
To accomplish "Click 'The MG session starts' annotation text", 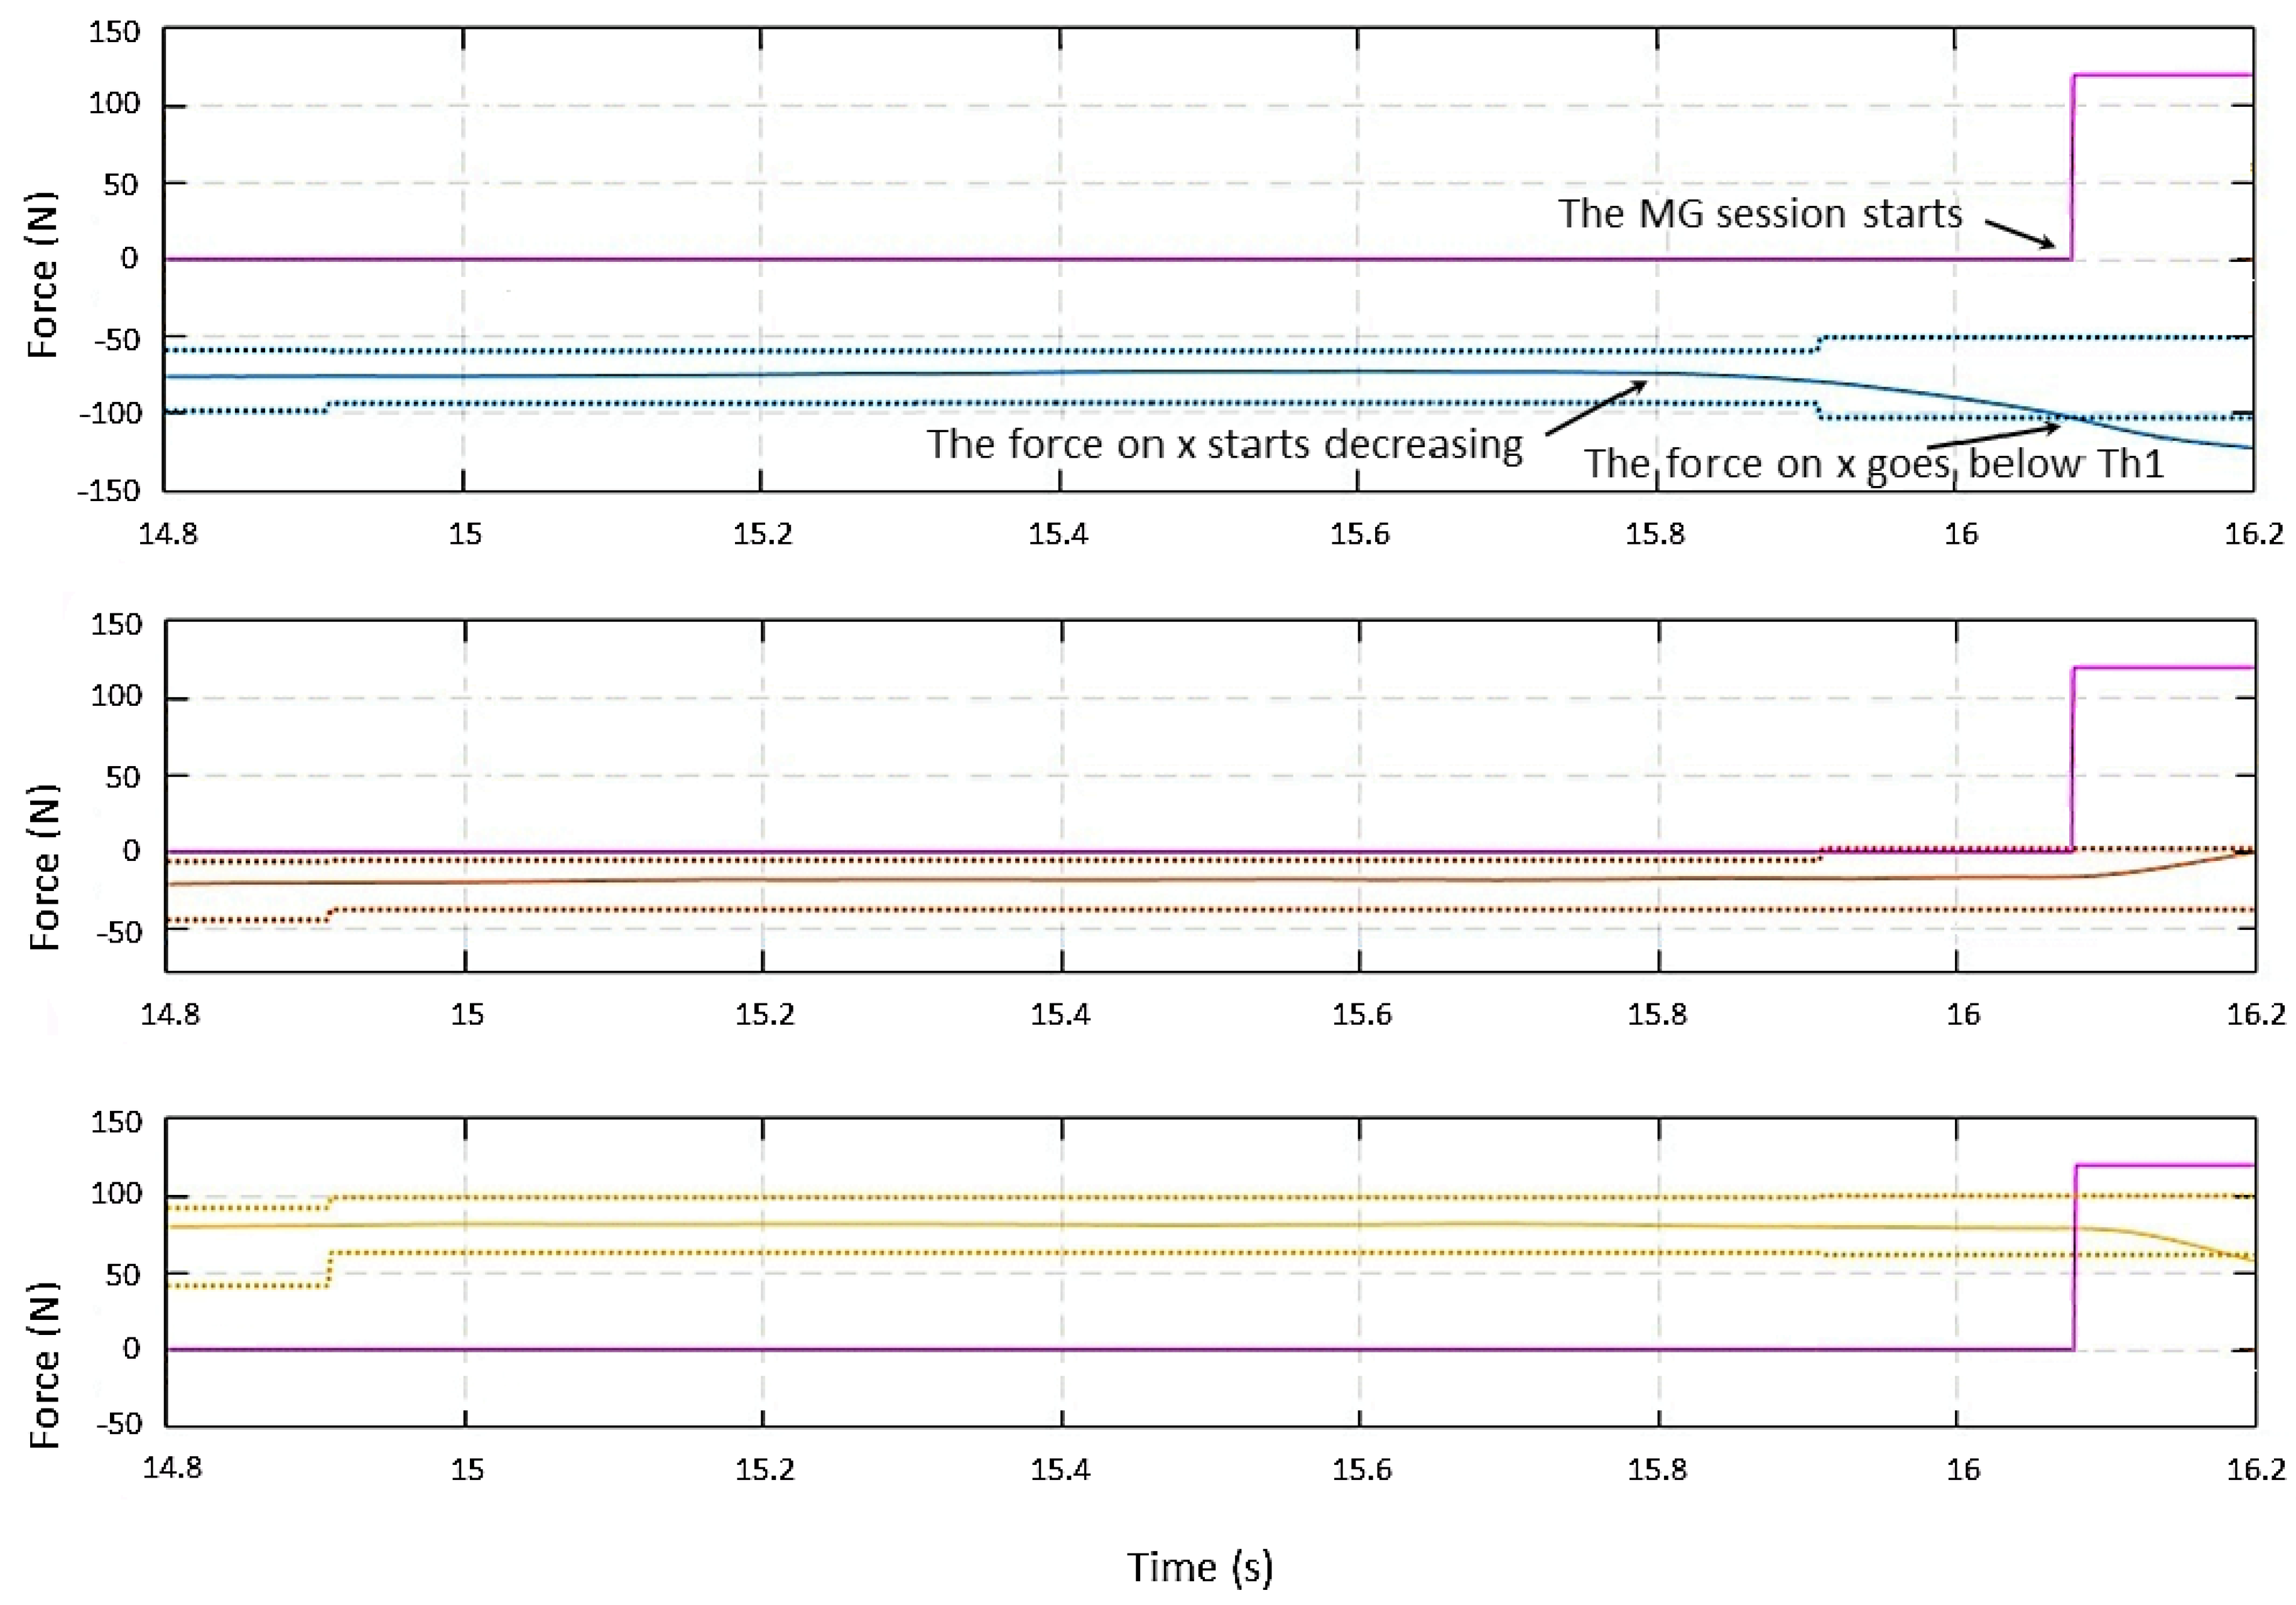I will point(1760,214).
